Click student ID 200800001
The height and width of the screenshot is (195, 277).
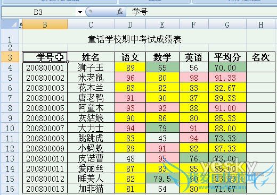(x=45, y=67)
